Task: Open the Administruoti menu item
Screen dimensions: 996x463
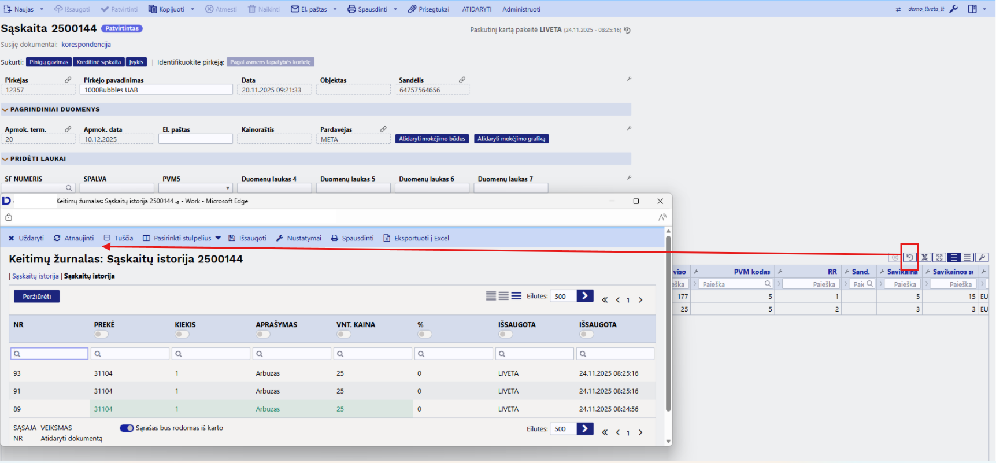Action: (x=521, y=9)
